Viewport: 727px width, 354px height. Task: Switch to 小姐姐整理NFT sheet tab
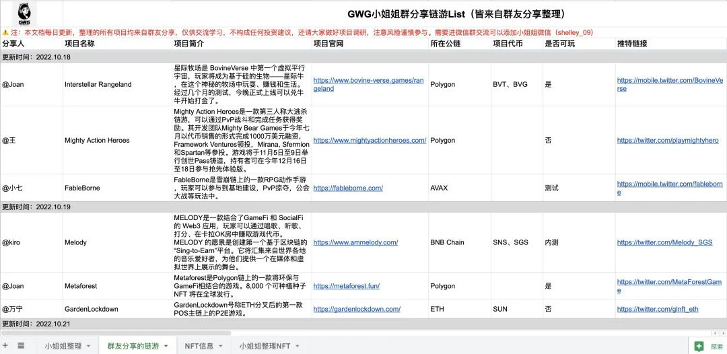pyautogui.click(x=265, y=346)
